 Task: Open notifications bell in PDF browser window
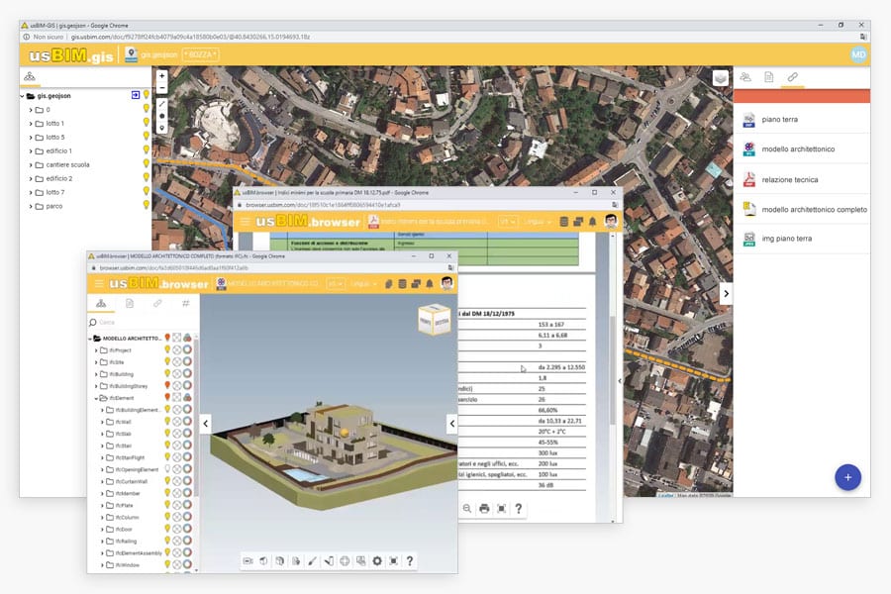[592, 222]
